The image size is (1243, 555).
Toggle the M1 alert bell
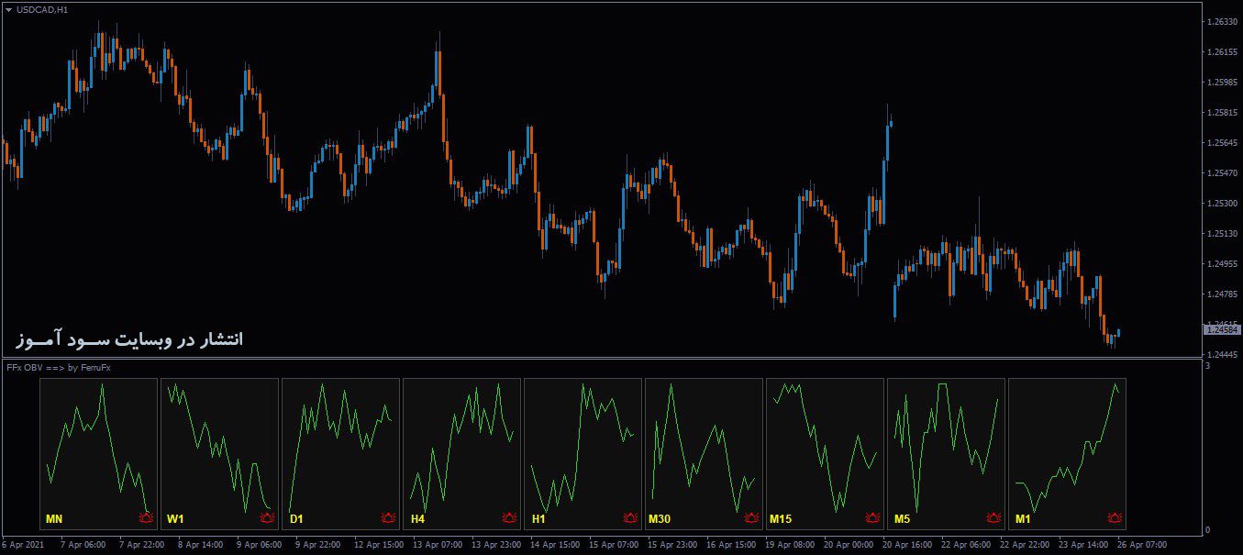(x=1114, y=517)
